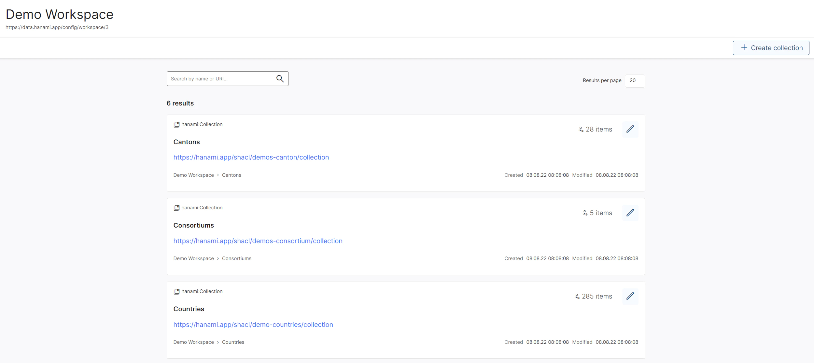
Task: Open the Consortiums collection link
Action: (x=258, y=241)
